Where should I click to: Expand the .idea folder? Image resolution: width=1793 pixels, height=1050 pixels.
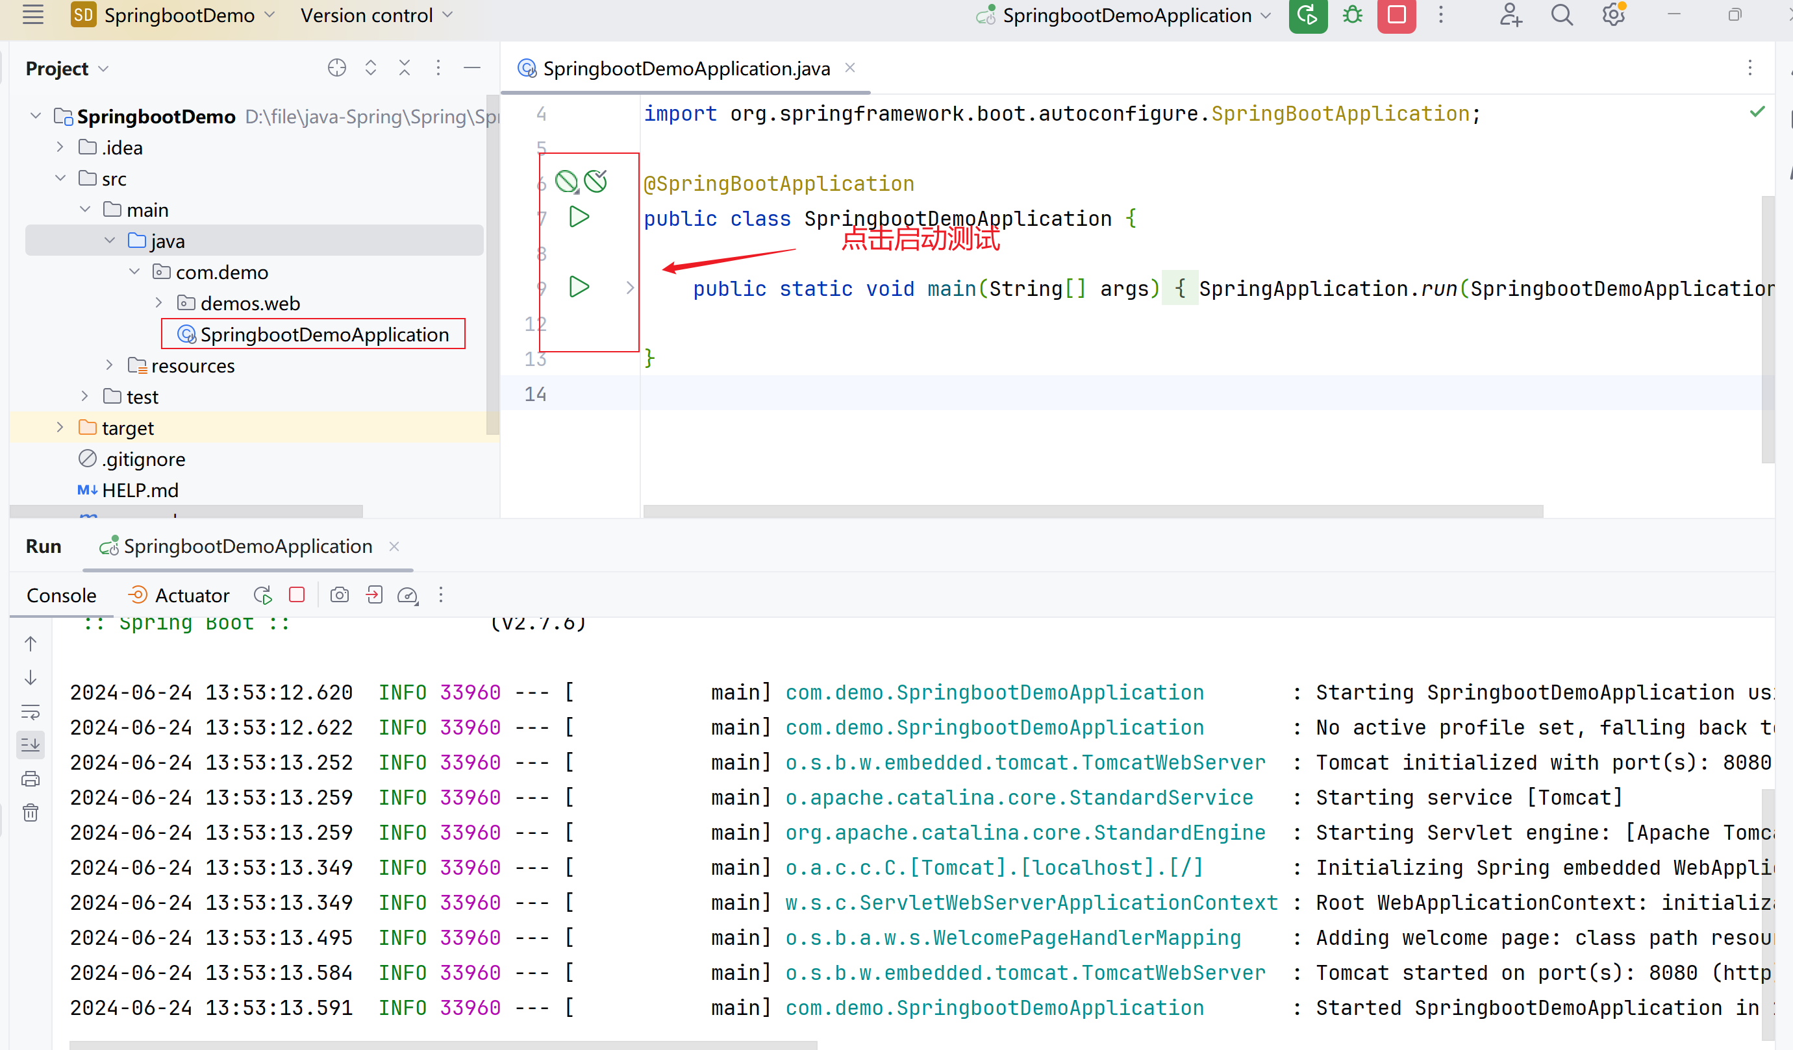click(x=60, y=147)
